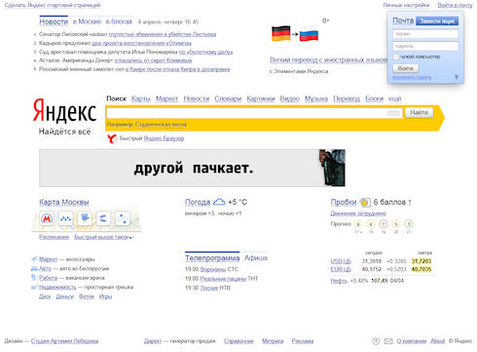Open the metro map icon under Карта Москвы
This screenshot has width=477, height=352.
47,218
